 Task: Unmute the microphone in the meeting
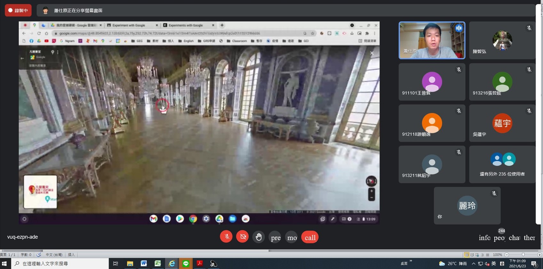(x=226, y=237)
